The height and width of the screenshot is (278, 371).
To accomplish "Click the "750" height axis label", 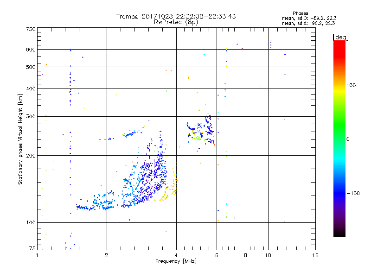I will (x=31, y=30).
